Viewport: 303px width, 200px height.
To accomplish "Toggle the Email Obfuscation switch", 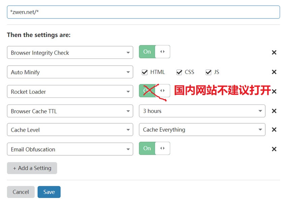I will 155,149.
